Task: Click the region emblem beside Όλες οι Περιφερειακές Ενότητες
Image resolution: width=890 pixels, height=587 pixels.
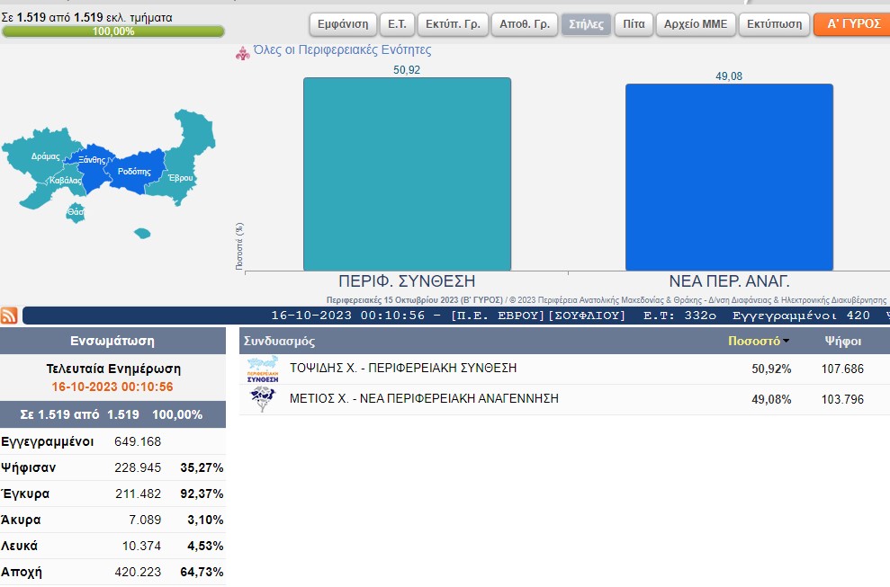Action: [241, 53]
